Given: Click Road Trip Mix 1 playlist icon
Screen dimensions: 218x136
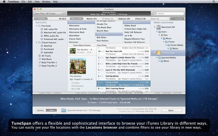Looking at the screenshot, I should pyautogui.click(x=40, y=63).
